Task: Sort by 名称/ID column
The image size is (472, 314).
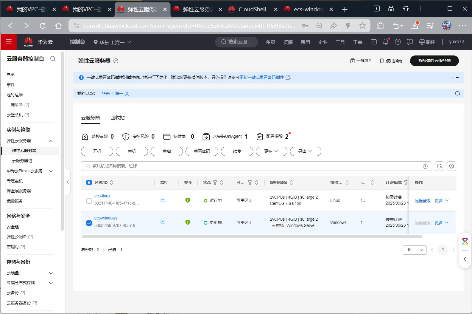Action: click(112, 182)
